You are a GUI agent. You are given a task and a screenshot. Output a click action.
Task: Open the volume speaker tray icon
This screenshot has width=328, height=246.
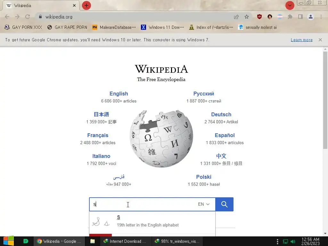point(293,242)
